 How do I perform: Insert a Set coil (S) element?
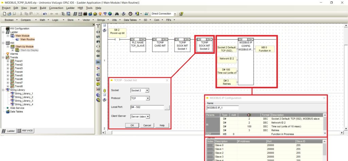(98, 51)
